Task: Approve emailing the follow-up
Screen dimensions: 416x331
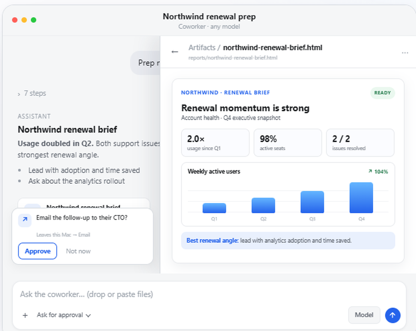Action: [37, 251]
